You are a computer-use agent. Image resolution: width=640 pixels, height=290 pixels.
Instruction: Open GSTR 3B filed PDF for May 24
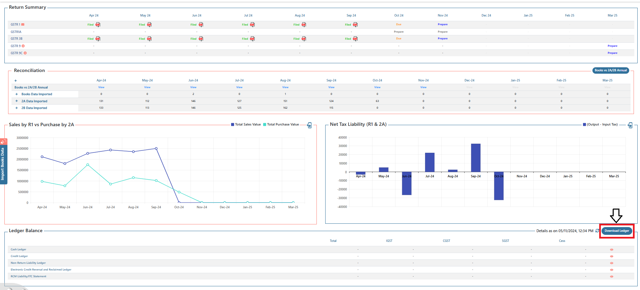149,39
